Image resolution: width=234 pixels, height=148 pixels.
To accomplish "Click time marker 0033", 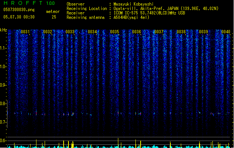I will pos(70,32).
